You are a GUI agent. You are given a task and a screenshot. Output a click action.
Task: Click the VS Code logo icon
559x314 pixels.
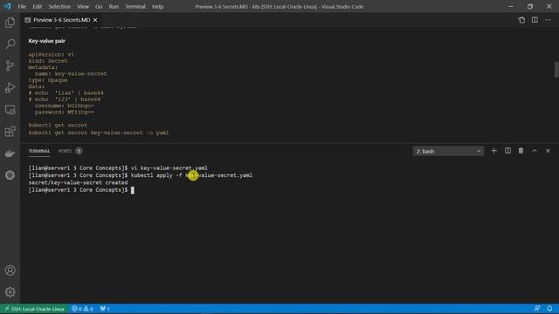pyautogui.click(x=8, y=6)
